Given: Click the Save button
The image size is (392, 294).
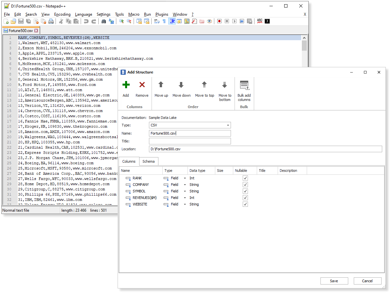Looking at the screenshot, I should [334, 281].
